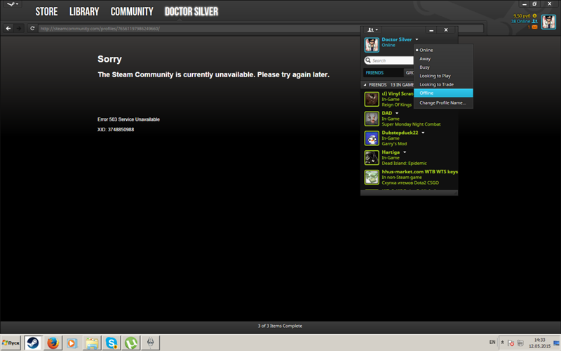
Task: Click the gold coin wallet icon
Action: (x=534, y=15)
